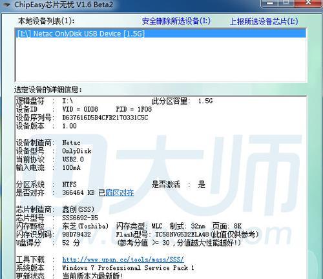This screenshot has width=323, height=279.
Task: Click the VID = 0DD8 value
Action: (x=80, y=109)
